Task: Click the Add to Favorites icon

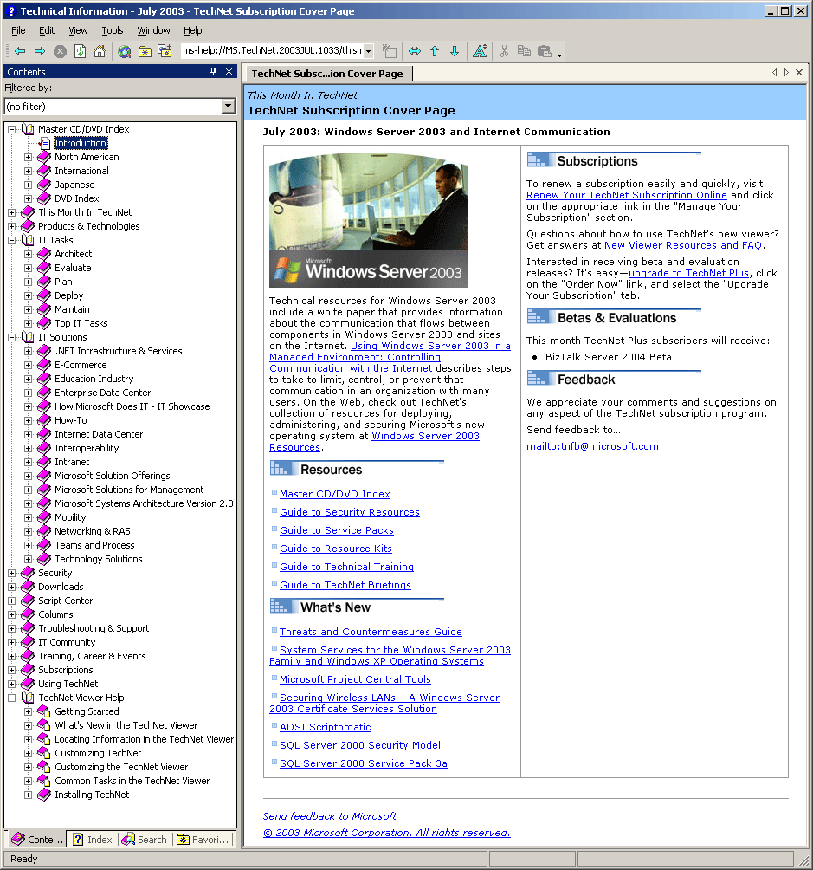Action: (x=165, y=51)
